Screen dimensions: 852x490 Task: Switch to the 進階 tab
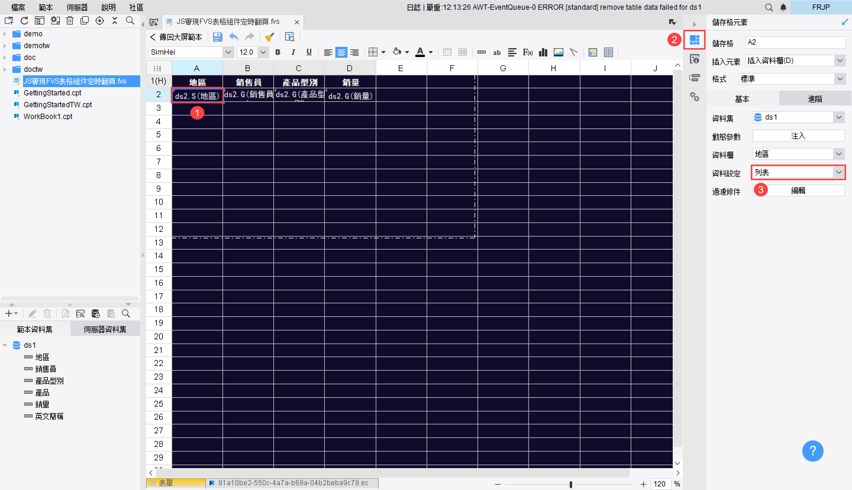[815, 99]
